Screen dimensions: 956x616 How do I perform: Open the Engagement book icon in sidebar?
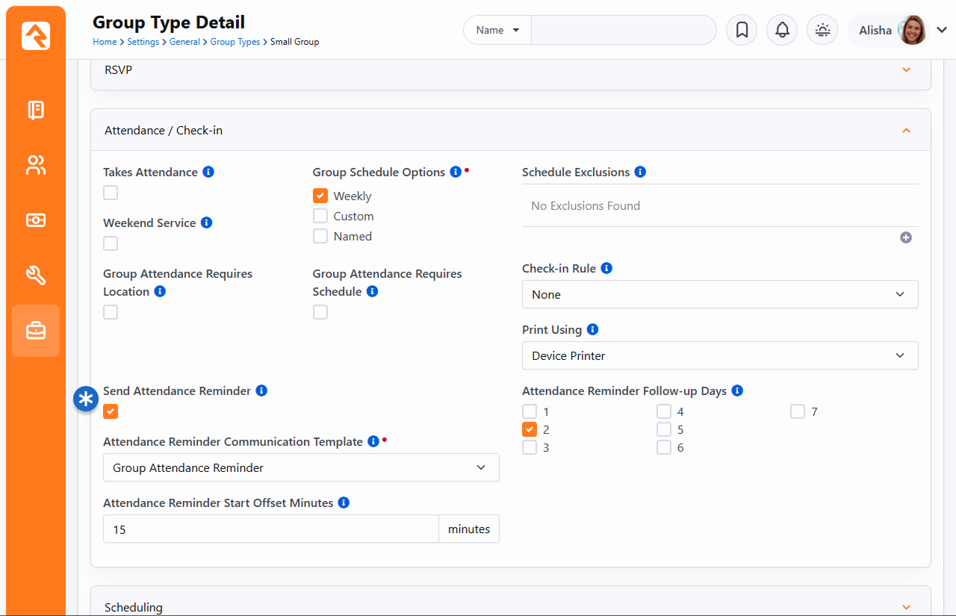coord(36,111)
